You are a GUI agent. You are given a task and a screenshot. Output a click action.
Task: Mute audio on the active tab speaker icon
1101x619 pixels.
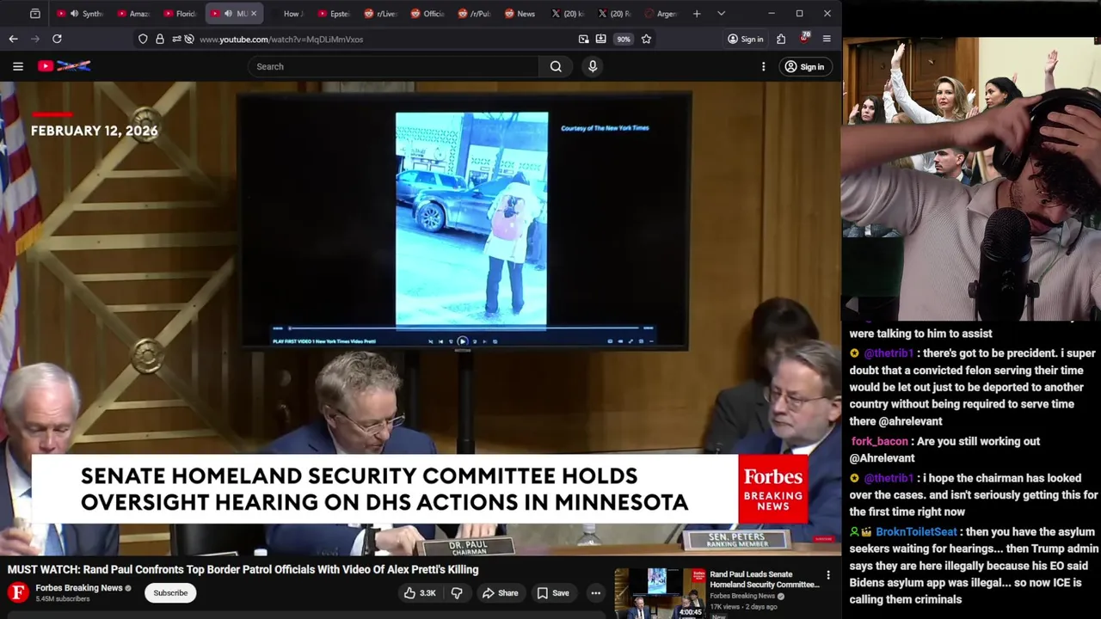point(228,14)
